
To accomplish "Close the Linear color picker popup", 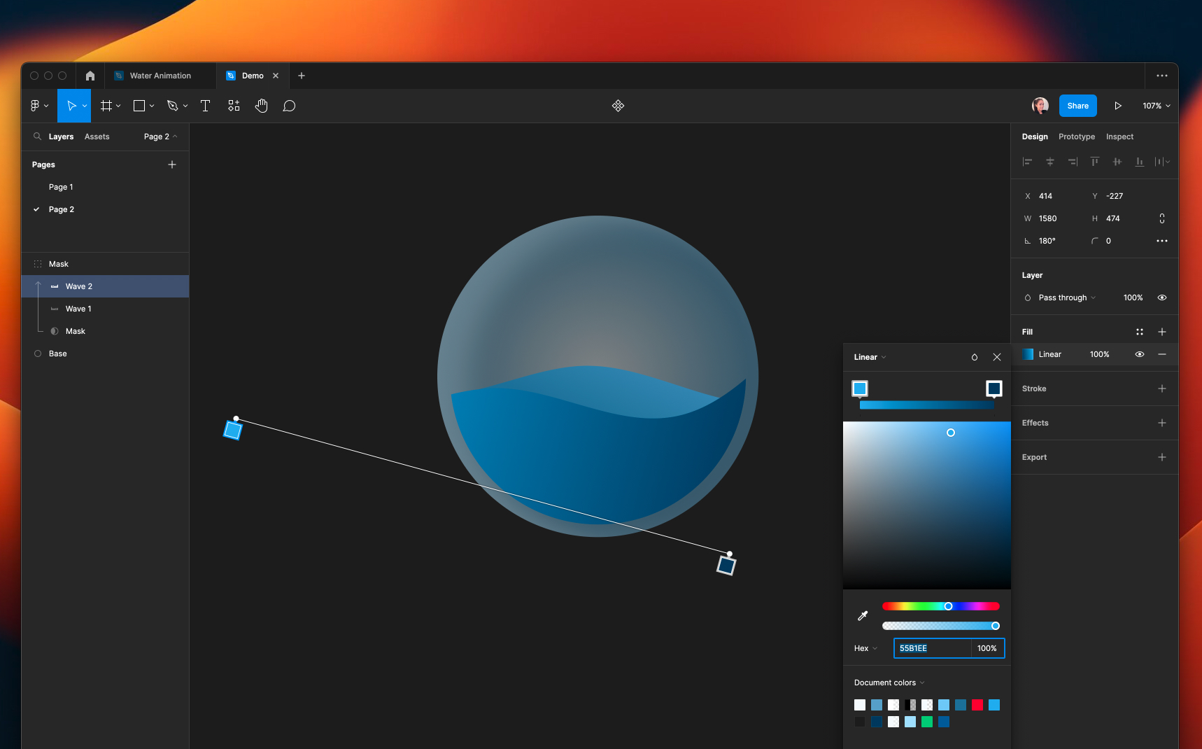I will [x=997, y=357].
